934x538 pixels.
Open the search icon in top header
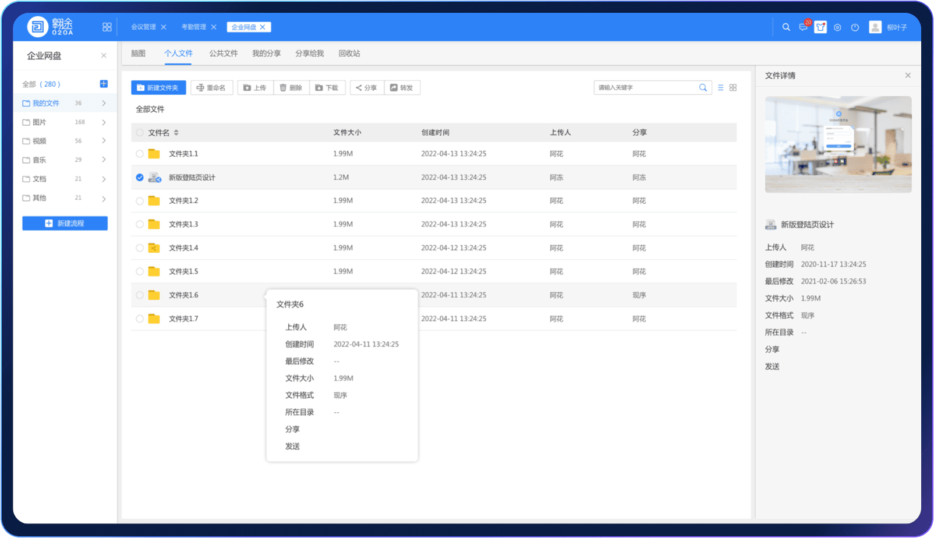pyautogui.click(x=786, y=27)
